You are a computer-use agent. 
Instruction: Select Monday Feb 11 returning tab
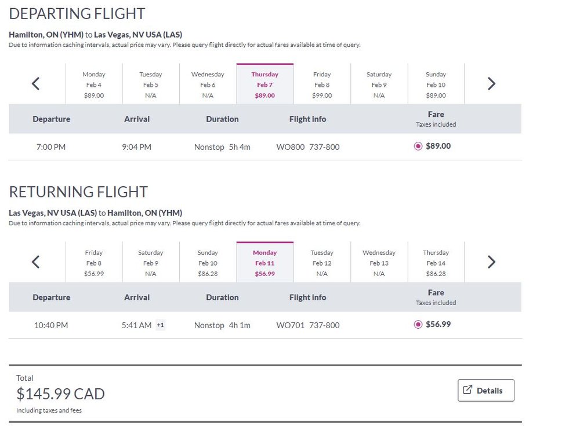tap(265, 262)
